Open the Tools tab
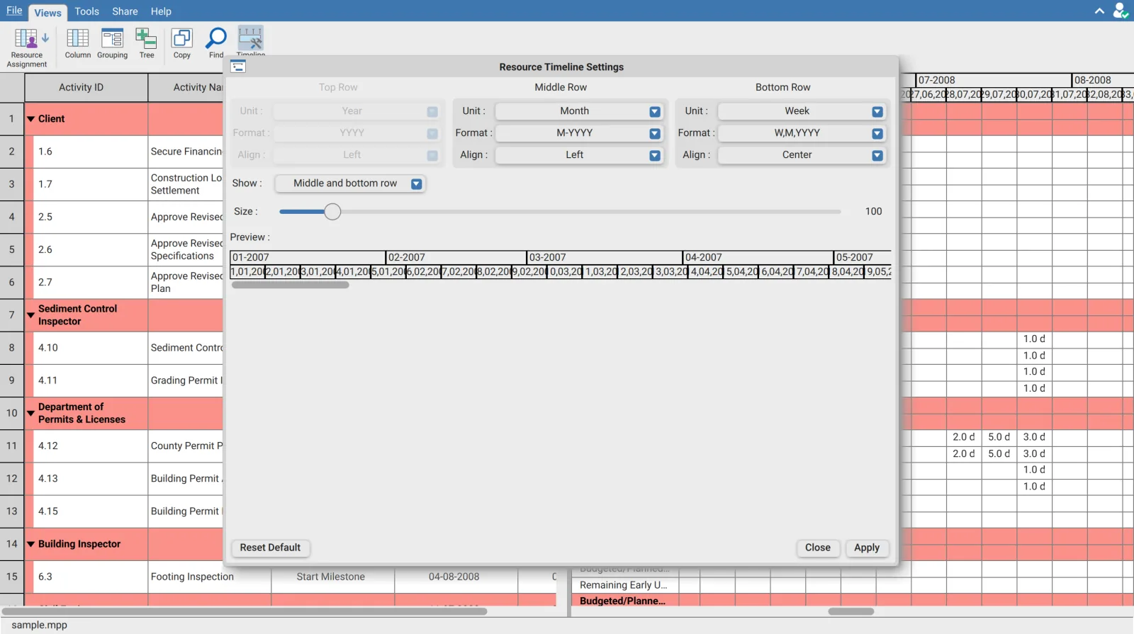 86,11
